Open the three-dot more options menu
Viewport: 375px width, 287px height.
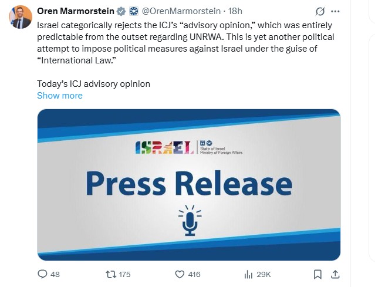335,11
